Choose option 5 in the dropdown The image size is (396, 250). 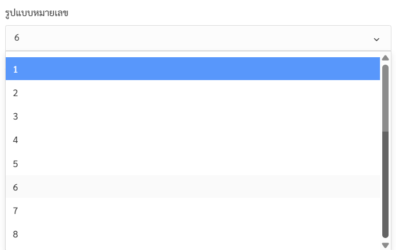coord(193,164)
